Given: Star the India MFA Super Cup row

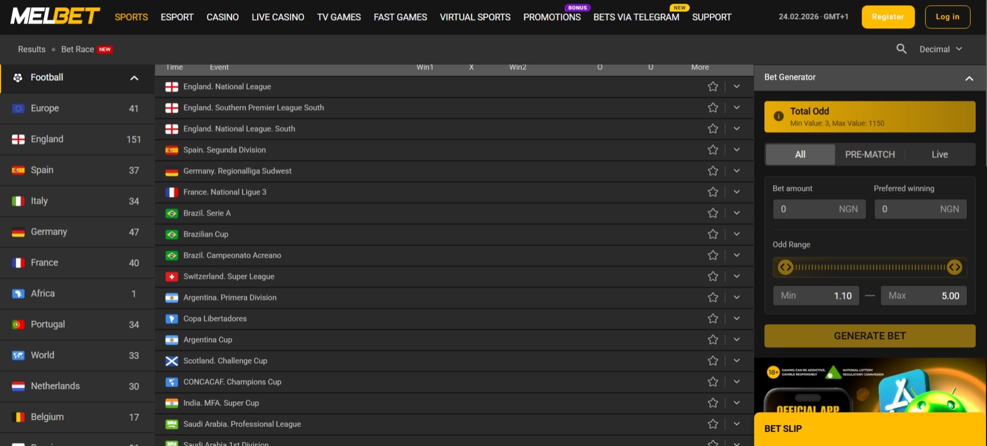Looking at the screenshot, I should click(712, 402).
